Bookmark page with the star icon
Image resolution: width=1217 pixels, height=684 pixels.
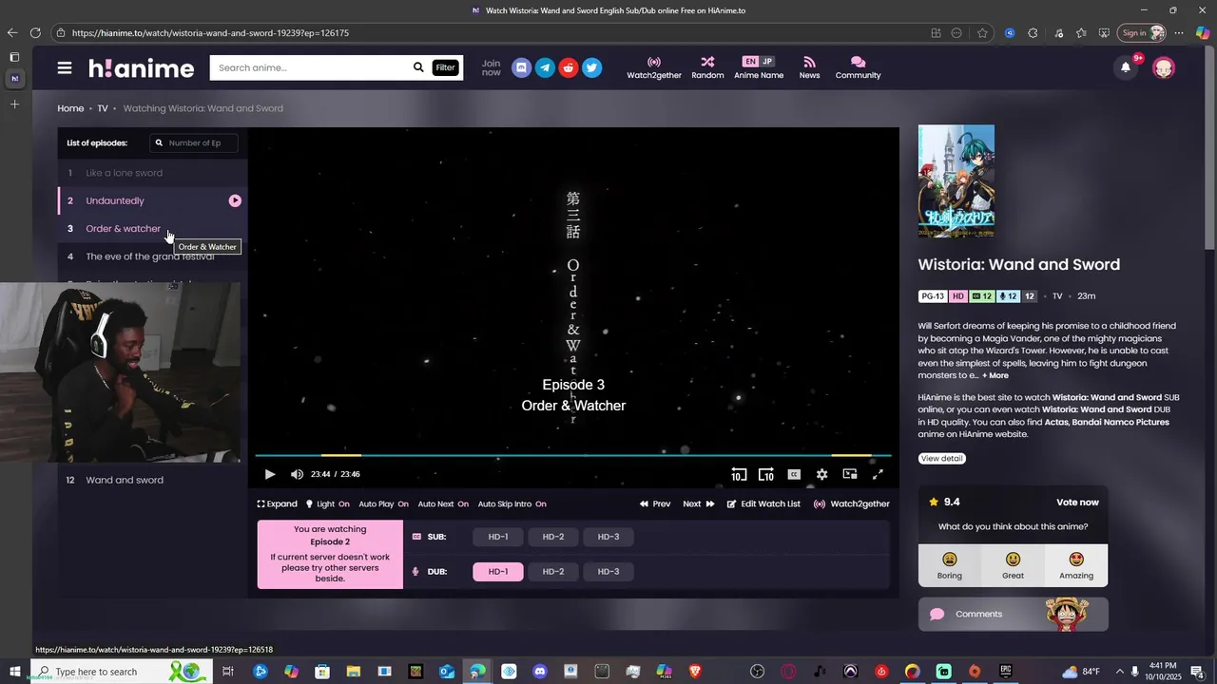click(x=982, y=32)
